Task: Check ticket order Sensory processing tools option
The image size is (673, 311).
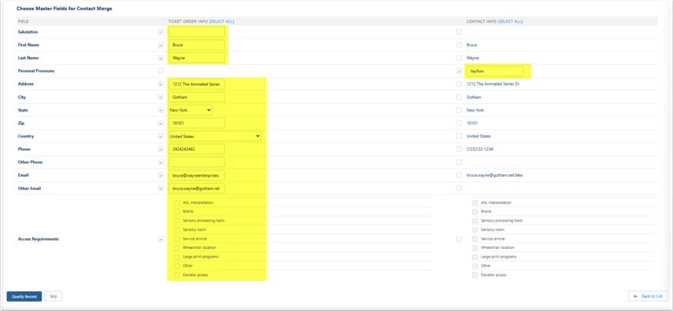Action: (x=176, y=221)
